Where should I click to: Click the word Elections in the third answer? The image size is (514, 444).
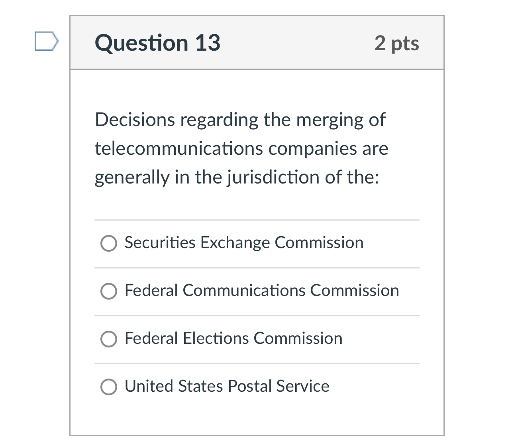point(216,338)
